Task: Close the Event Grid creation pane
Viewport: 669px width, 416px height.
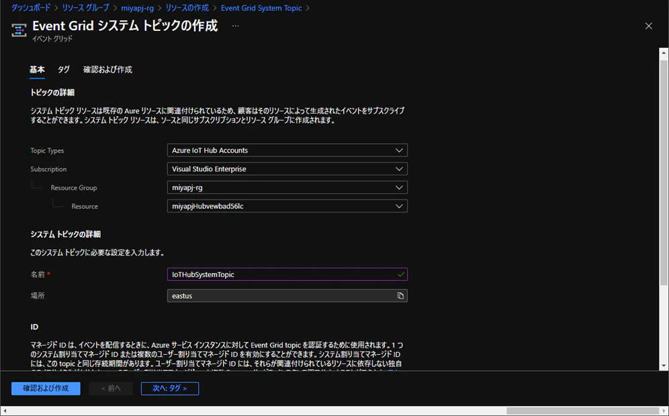Action: tap(649, 26)
